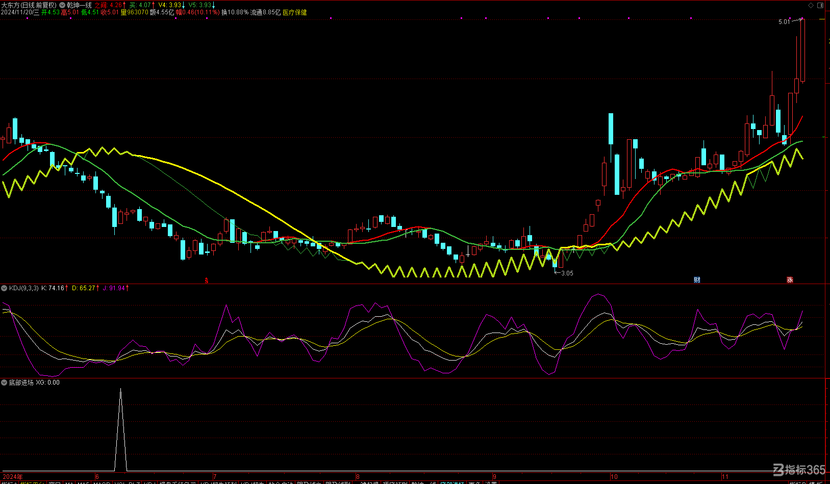Click the 3.05 low price label
Screen dimensions: 830x484
click(567, 273)
